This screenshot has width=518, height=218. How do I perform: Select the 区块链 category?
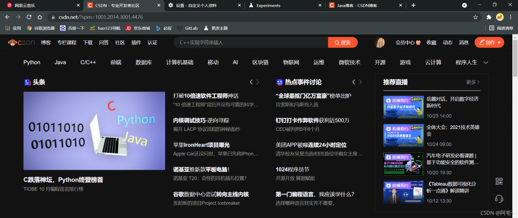coord(261,62)
